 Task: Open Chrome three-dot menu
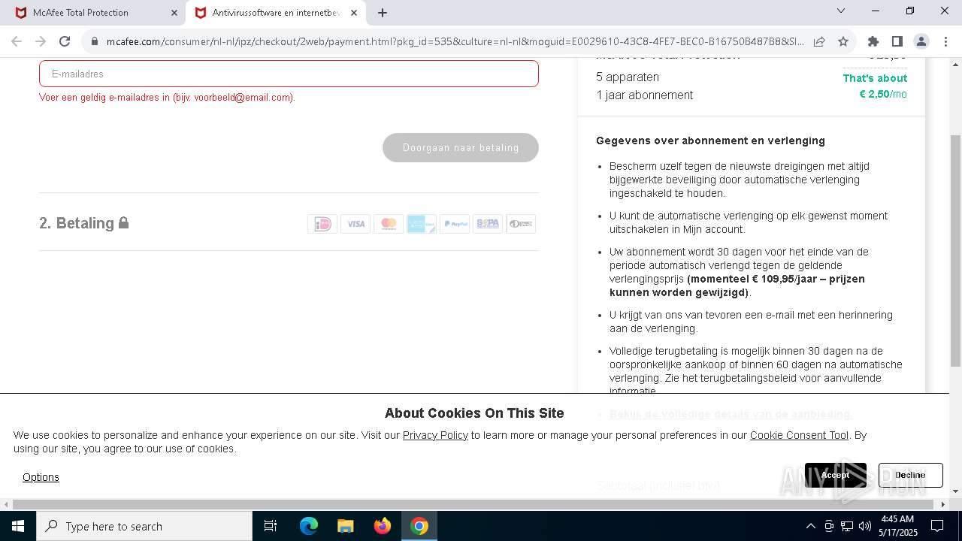pyautogui.click(x=945, y=41)
